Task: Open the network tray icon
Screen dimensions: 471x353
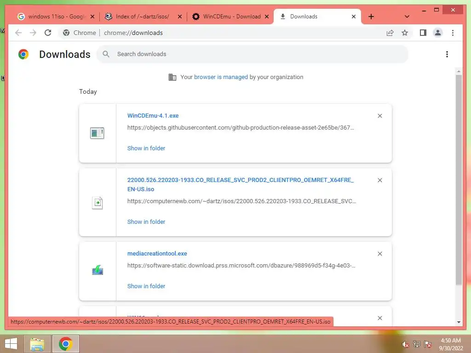Action: tap(417, 344)
